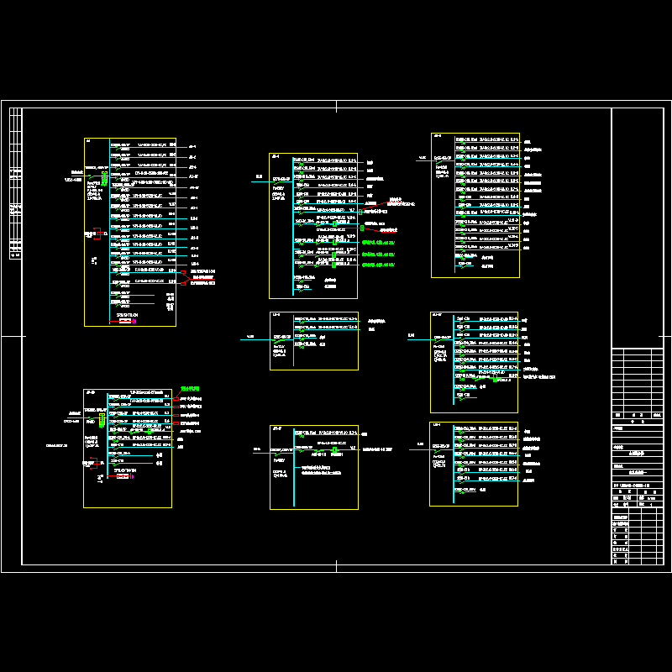Viewport: 672px width, 672px height.
Task: Click the red fuse symbol in bottom-left panel
Action: pos(123,476)
